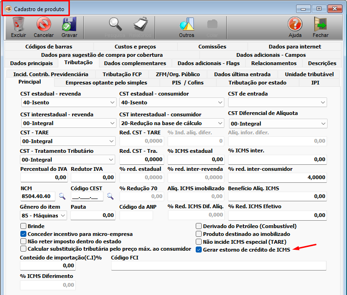Screen dimensions: 347x295
Task: Click the Cancelar toolbar icon
Action: pyautogui.click(x=44, y=25)
